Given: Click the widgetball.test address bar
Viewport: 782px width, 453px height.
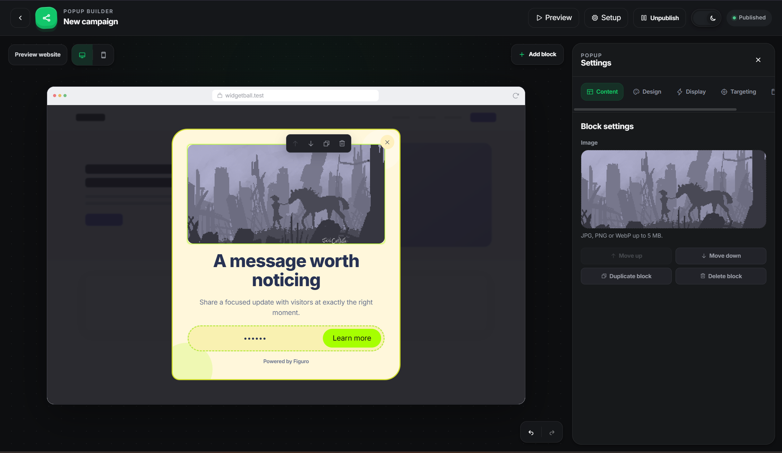Looking at the screenshot, I should tap(295, 95).
